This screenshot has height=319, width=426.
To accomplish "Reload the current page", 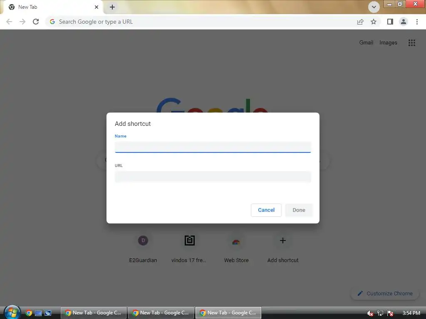I will [x=36, y=22].
